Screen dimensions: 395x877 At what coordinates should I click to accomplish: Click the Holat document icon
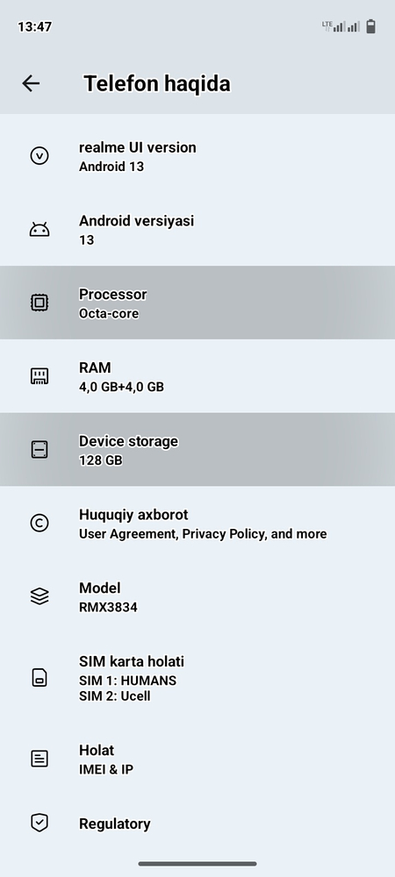[x=39, y=759]
